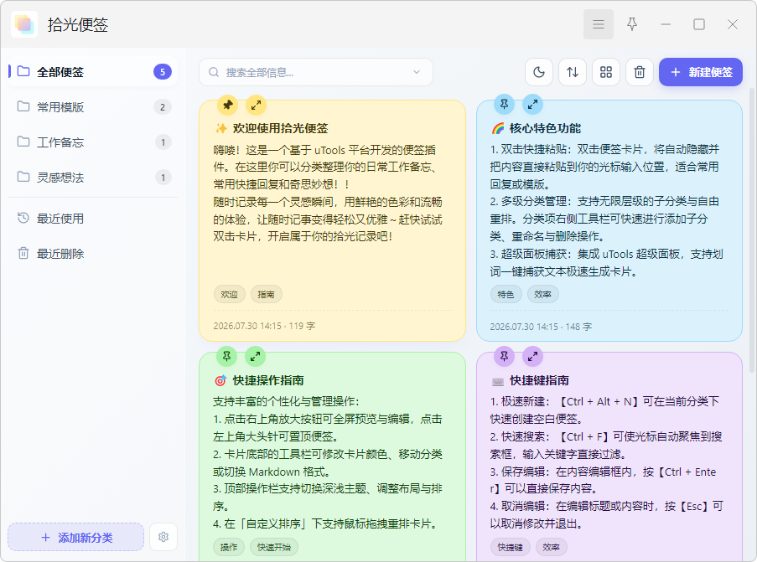This screenshot has width=757, height=562.
Task: Pin the 快捷键指南 card
Action: click(x=504, y=357)
